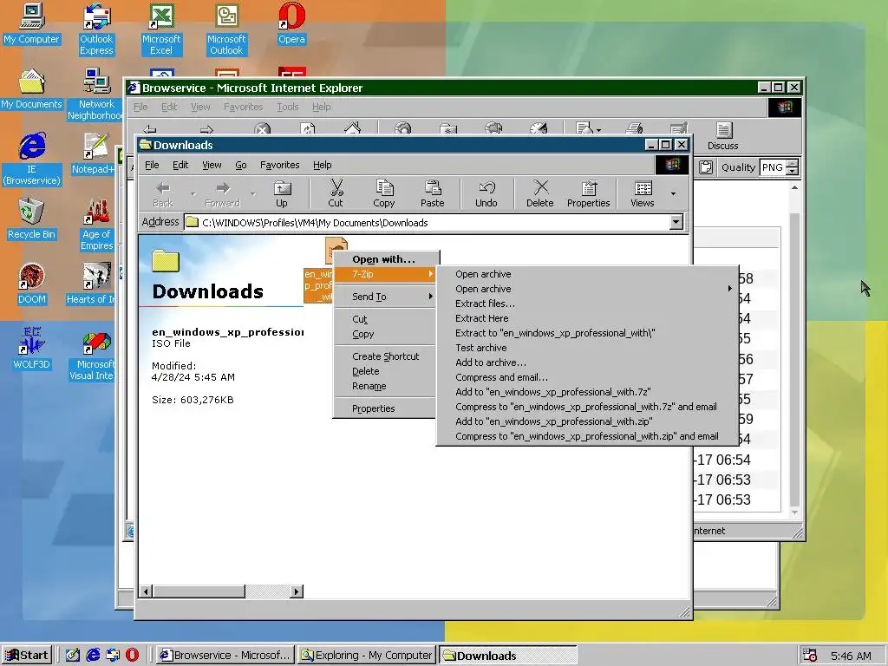The height and width of the screenshot is (666, 888).
Task: Open Notepad+ desktop shortcut
Action: (95, 154)
